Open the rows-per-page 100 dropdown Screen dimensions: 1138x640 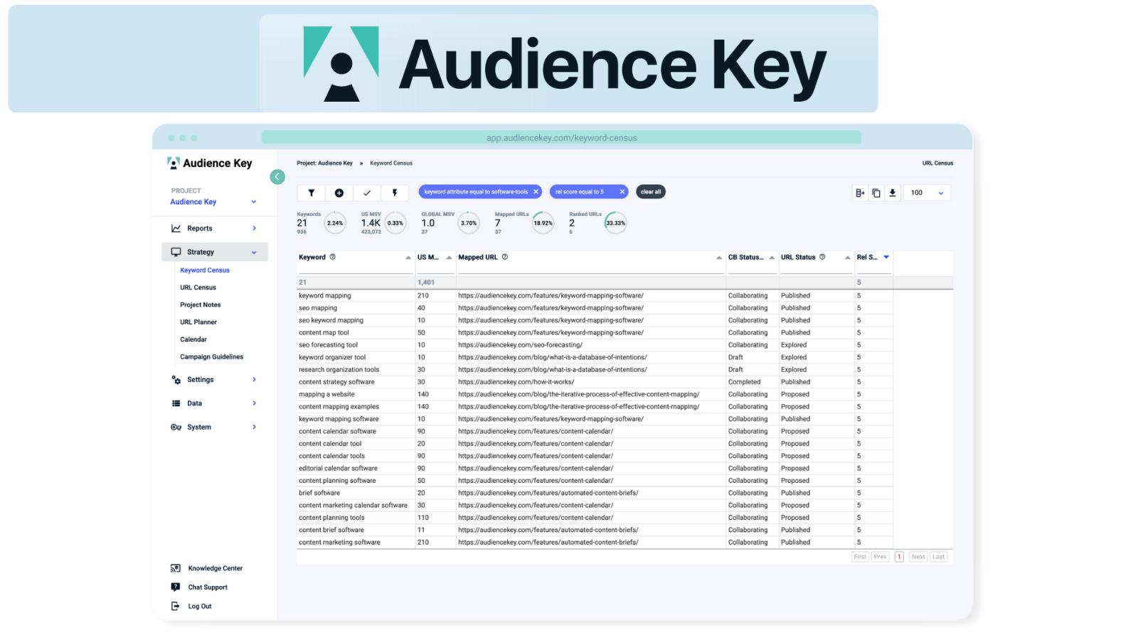click(x=927, y=193)
